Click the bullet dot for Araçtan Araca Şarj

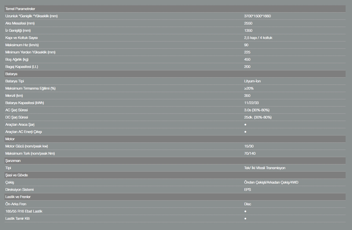[x=245, y=125]
